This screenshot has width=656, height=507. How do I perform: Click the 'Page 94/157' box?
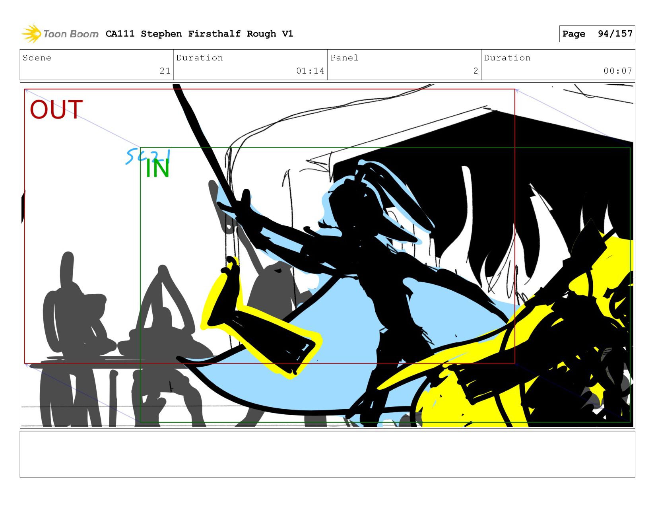click(597, 34)
